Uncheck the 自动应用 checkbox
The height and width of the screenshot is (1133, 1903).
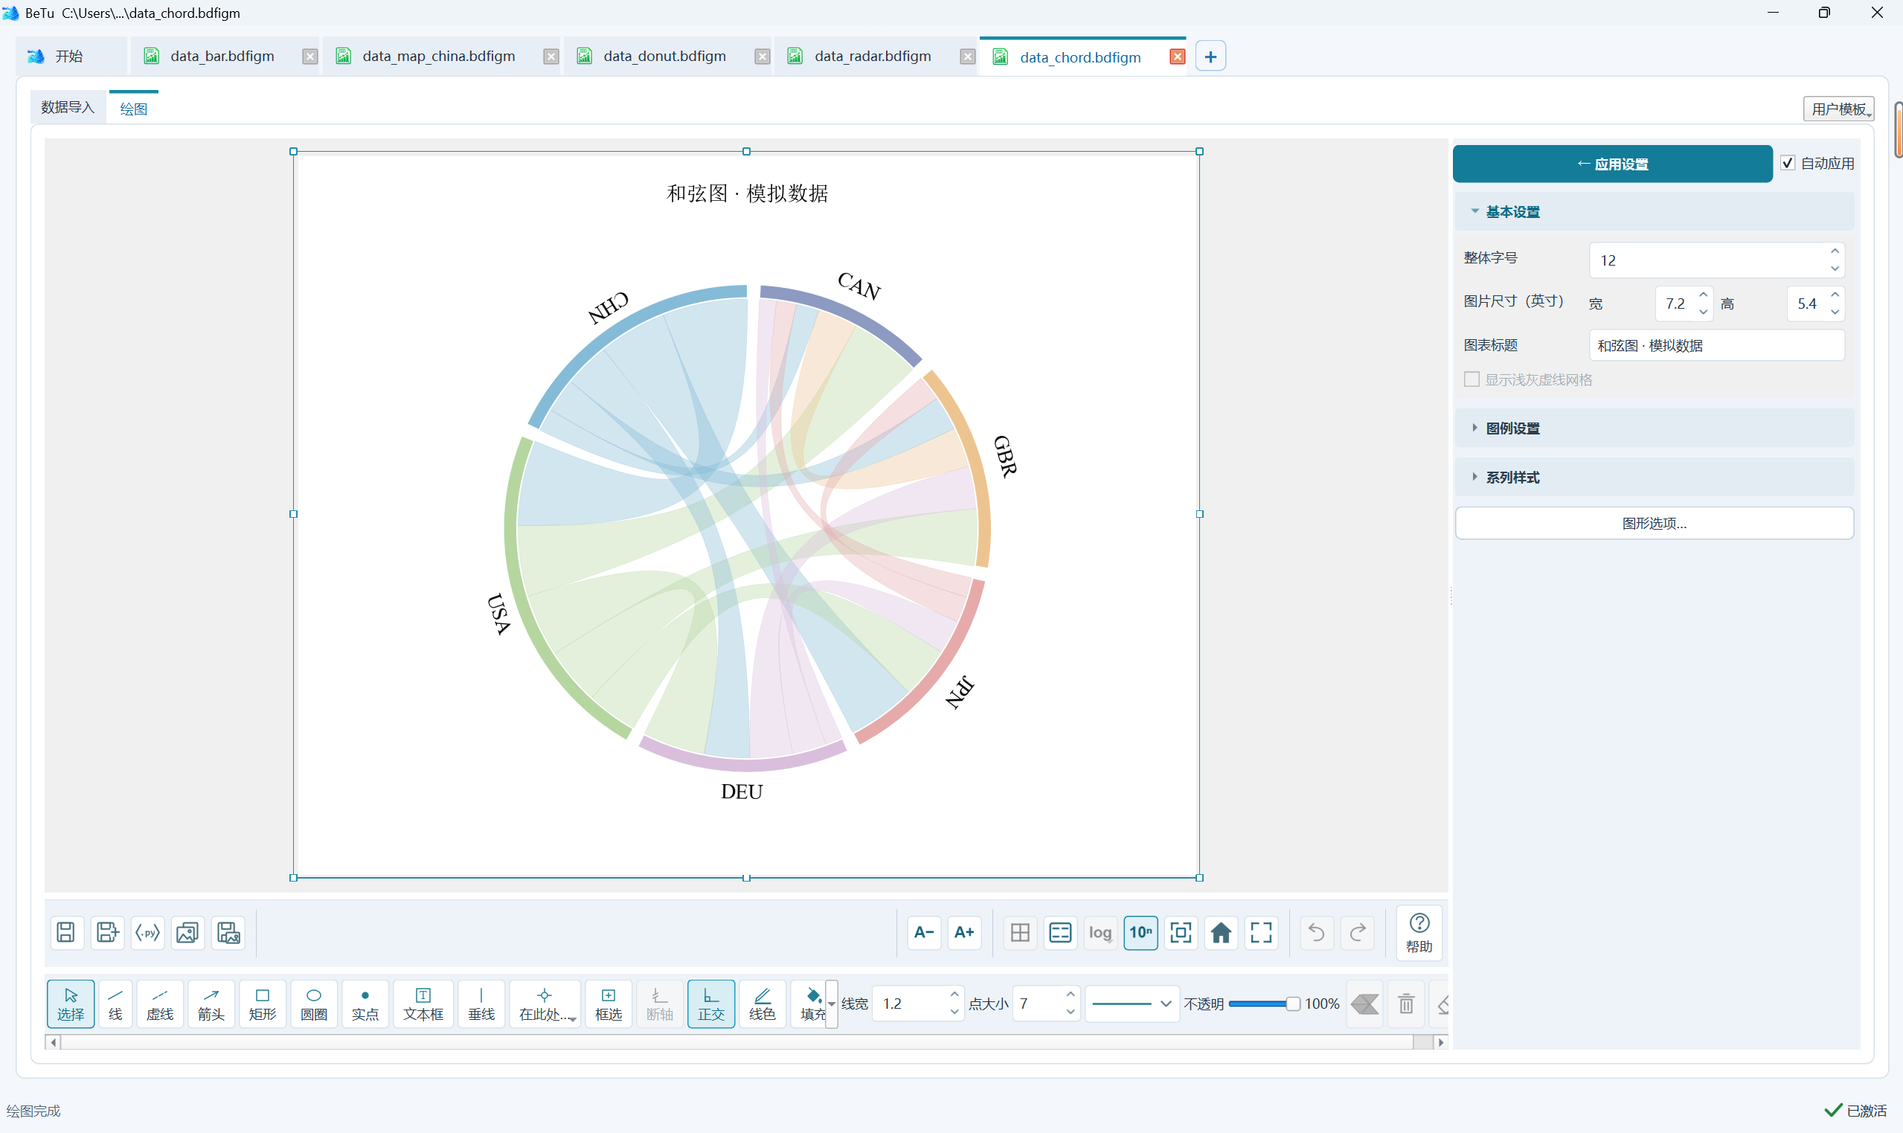pyautogui.click(x=1788, y=163)
